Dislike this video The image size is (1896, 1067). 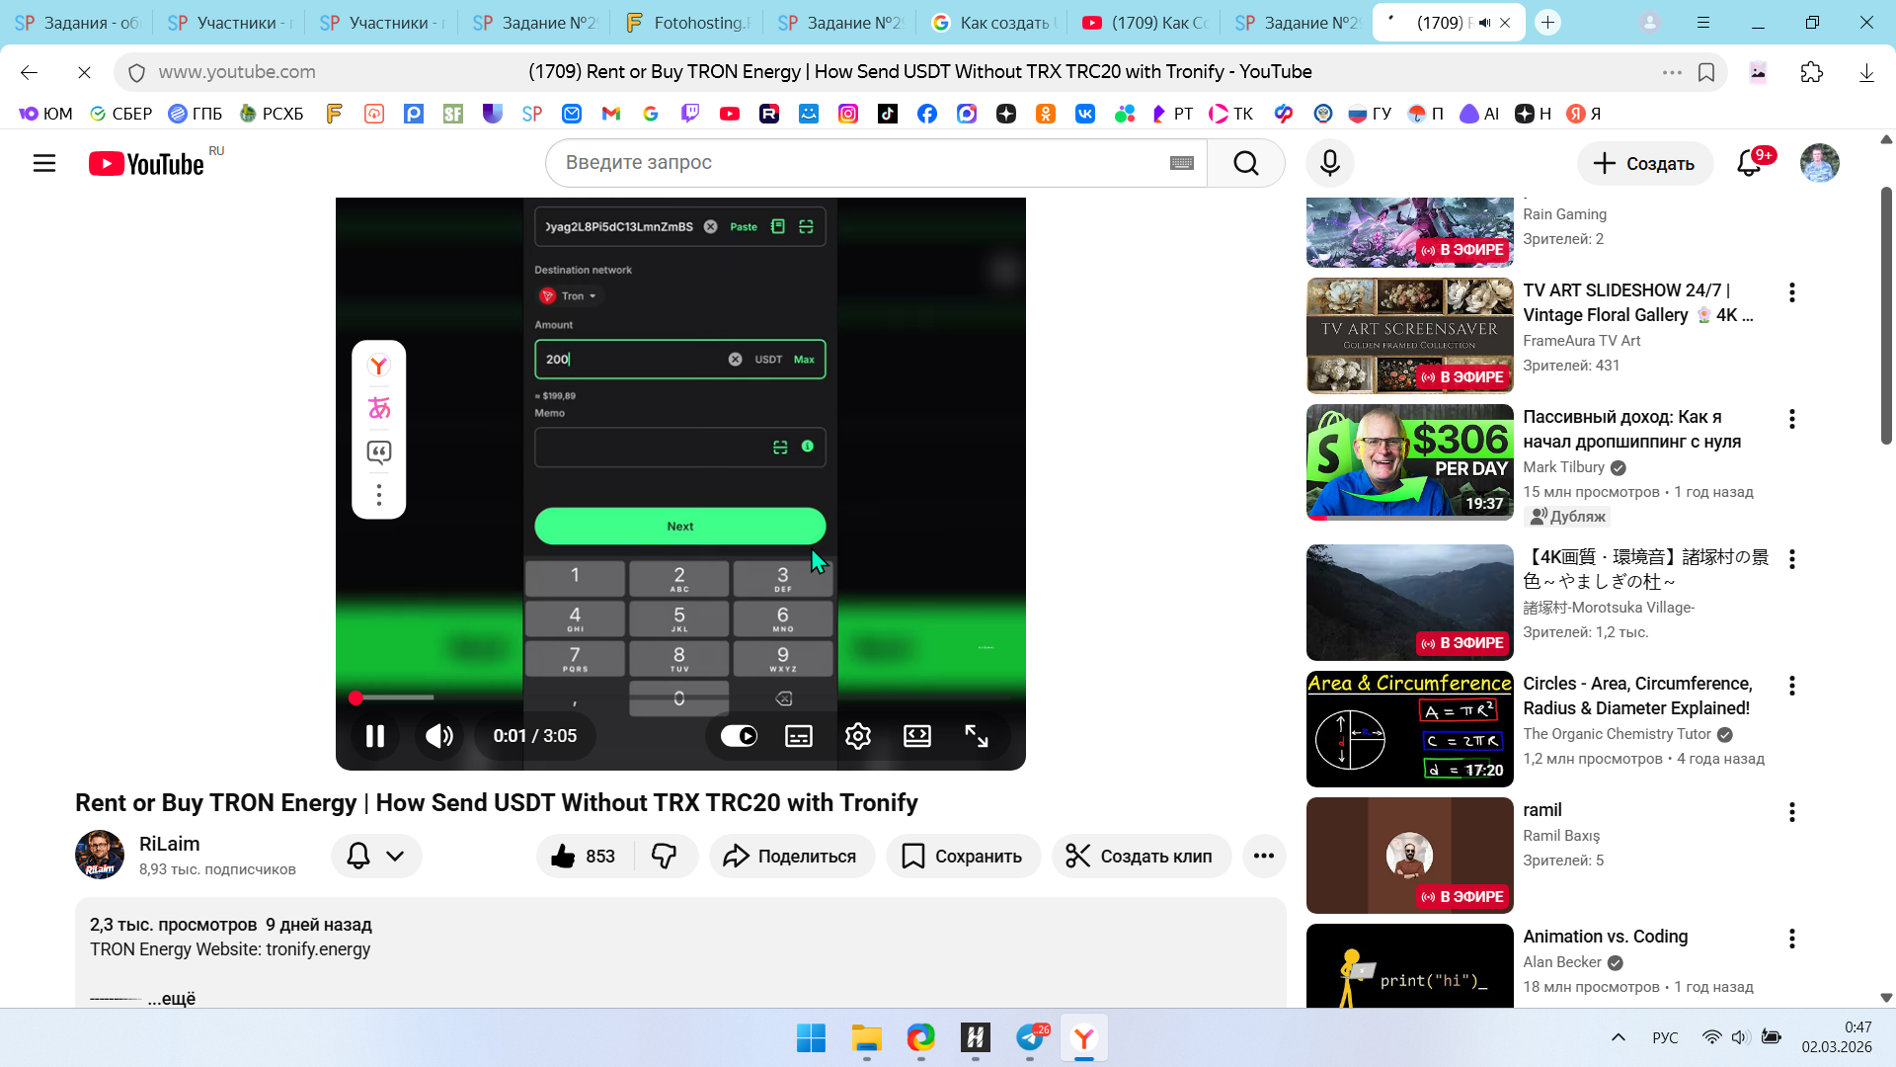665,856
